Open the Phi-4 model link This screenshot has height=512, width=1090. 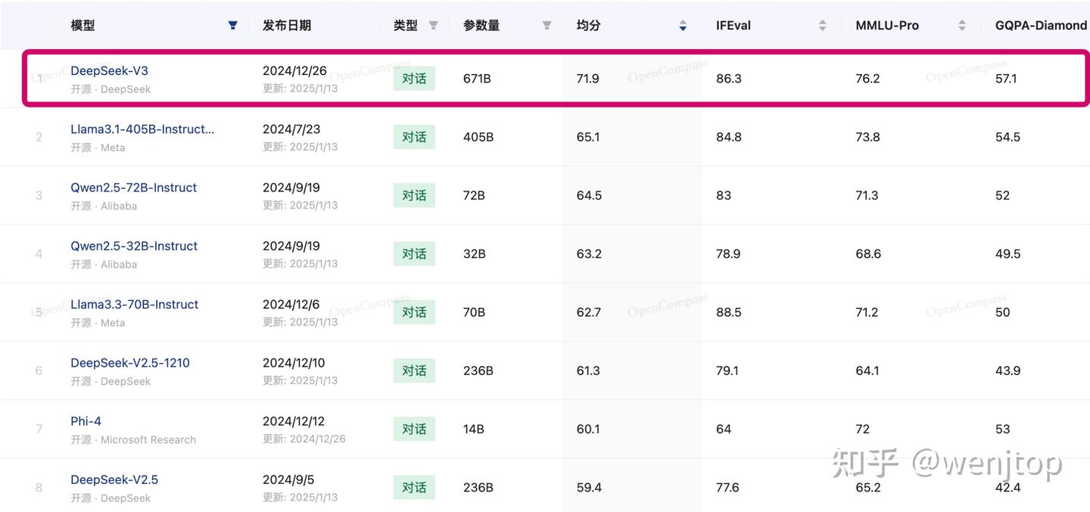tap(86, 421)
